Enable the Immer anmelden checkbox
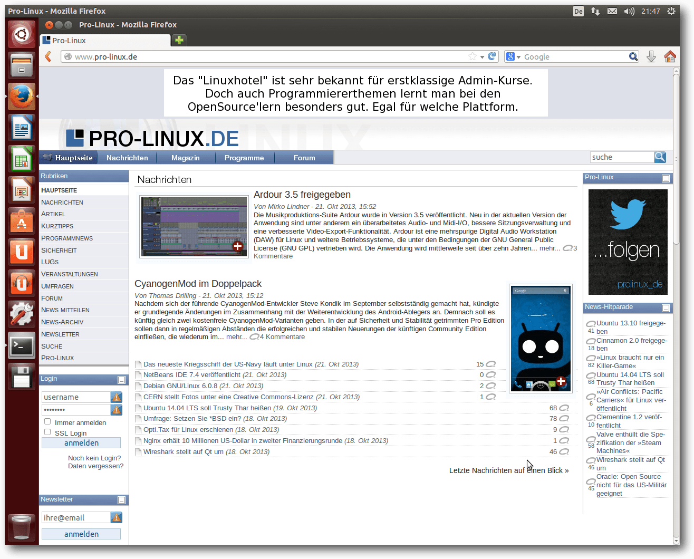Screen dimensions: 694x559 click(x=47, y=421)
